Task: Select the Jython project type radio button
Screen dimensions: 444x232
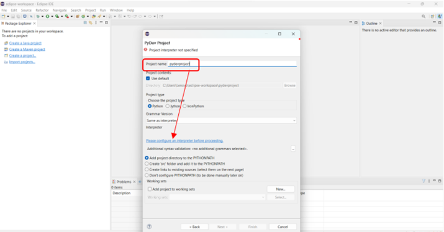Action: pos(168,106)
